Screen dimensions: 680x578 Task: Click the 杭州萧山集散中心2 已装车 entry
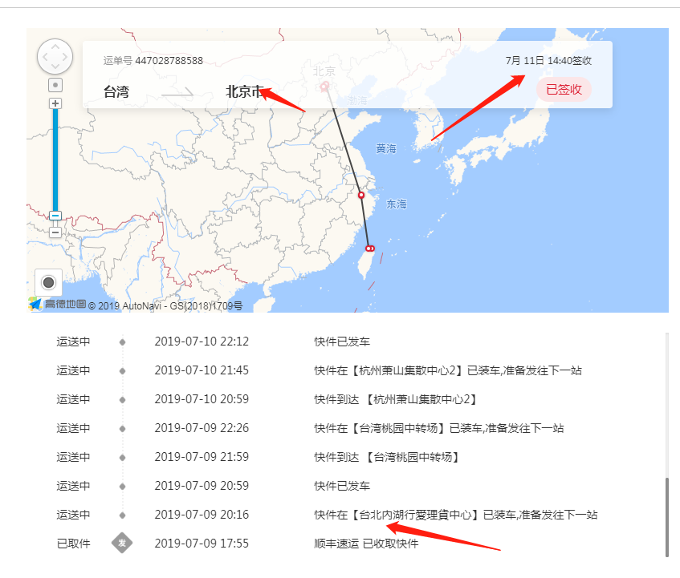[448, 370]
